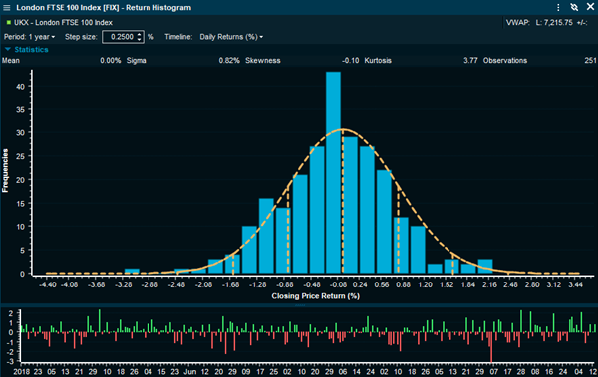Click the histogram bar at -3.28 return
598x377 pixels.
pyautogui.click(x=132, y=271)
